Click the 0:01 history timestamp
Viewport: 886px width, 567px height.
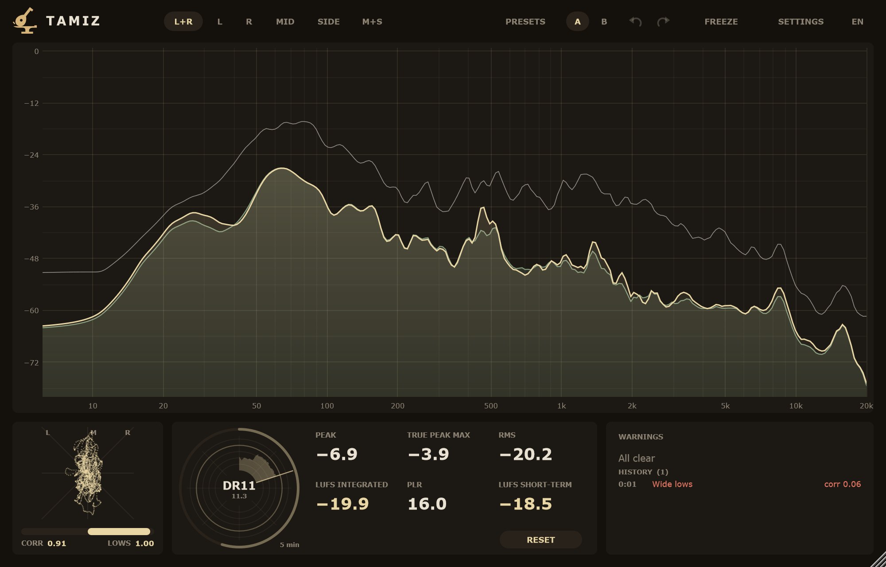(627, 484)
